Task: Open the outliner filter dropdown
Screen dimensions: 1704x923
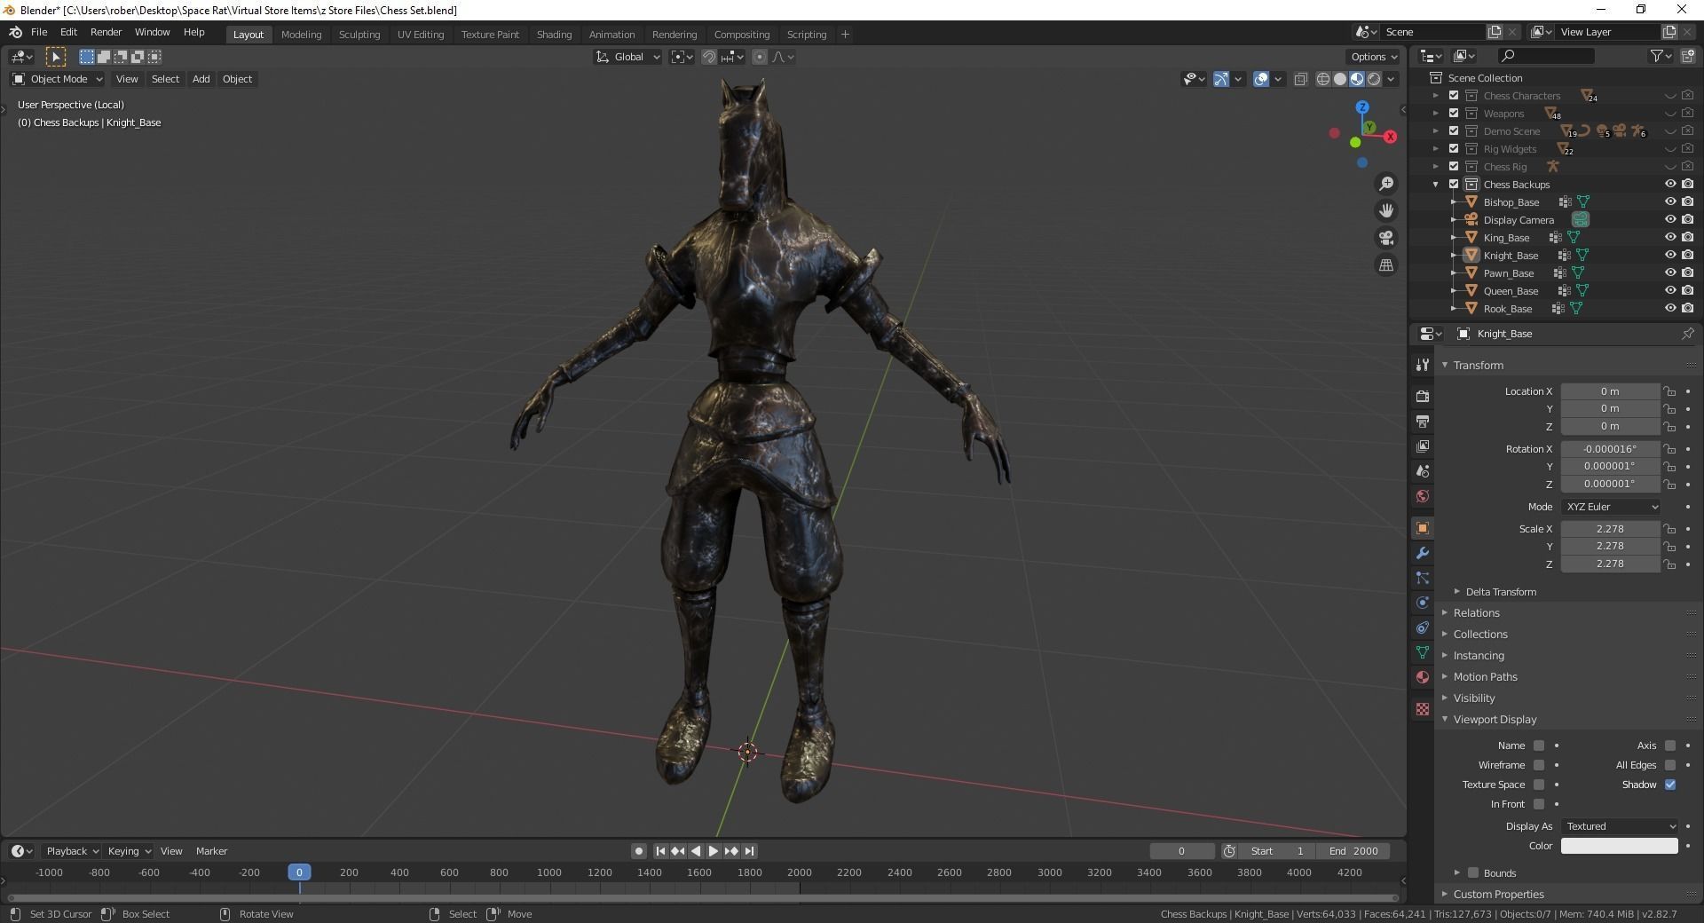Action: [1661, 56]
